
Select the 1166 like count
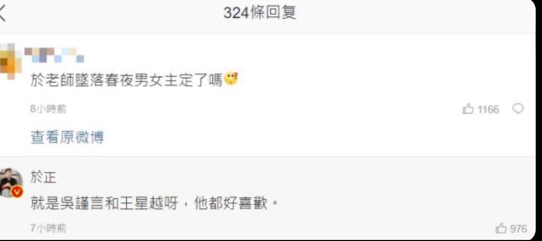click(x=488, y=110)
